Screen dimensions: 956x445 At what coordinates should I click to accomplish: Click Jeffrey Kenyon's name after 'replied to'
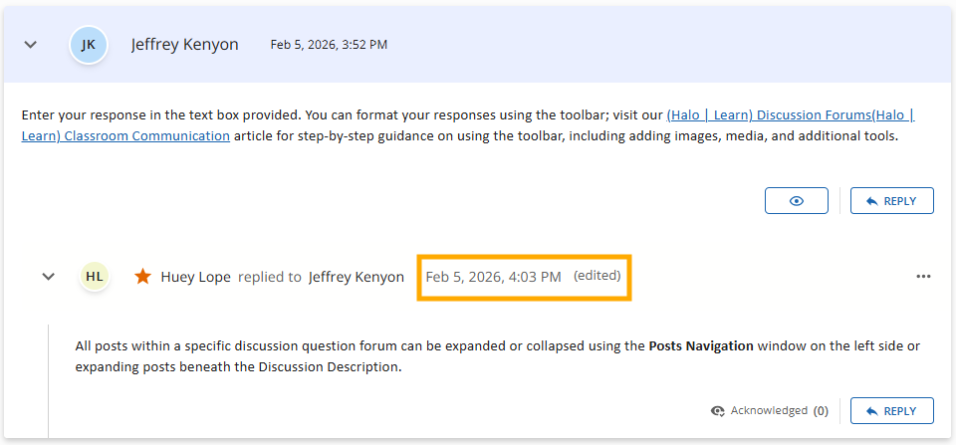coord(357,277)
